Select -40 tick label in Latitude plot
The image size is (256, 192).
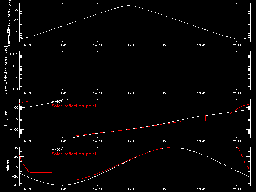pyautogui.click(x=15, y=185)
